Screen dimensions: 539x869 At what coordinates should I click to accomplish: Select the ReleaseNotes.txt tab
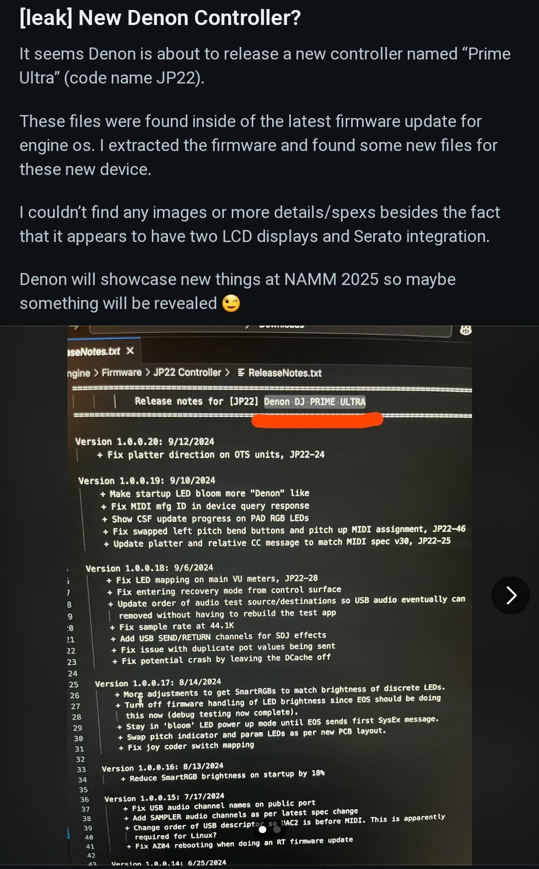pos(94,351)
